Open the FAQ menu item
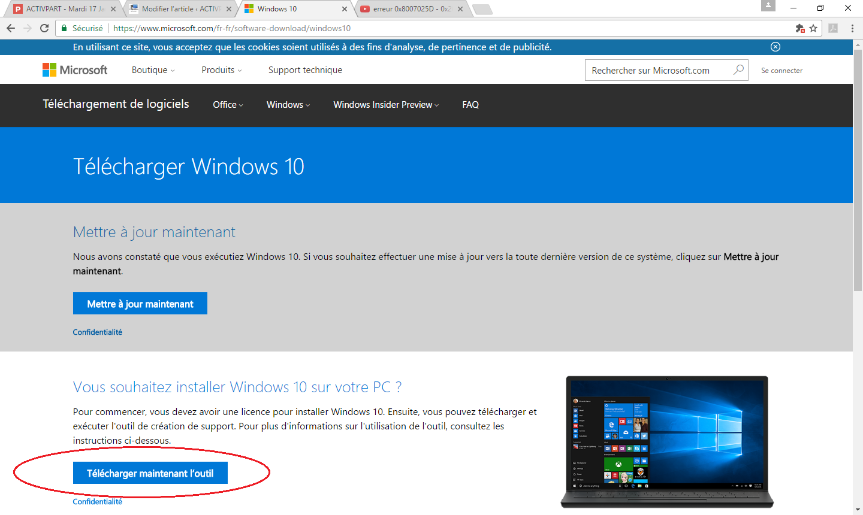This screenshot has height=515, width=863. tap(470, 105)
